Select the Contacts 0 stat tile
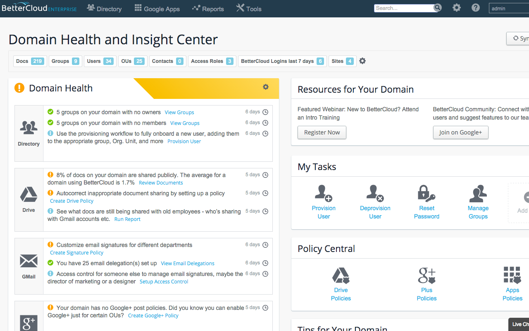The width and height of the screenshot is (529, 331). tap(168, 61)
